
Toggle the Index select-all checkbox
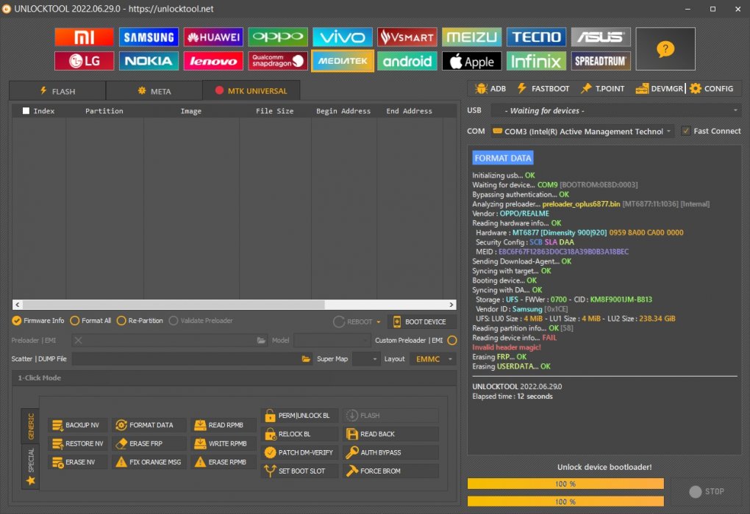coord(26,111)
